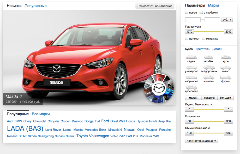
Task: Open the Land Rover brand link
Action: [x=53, y=130]
